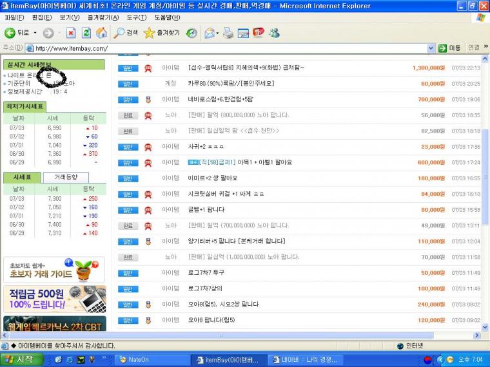The width and height of the screenshot is (490, 367).
Task: Switch to the 거래동향 tab
Action: pyautogui.click(x=66, y=177)
